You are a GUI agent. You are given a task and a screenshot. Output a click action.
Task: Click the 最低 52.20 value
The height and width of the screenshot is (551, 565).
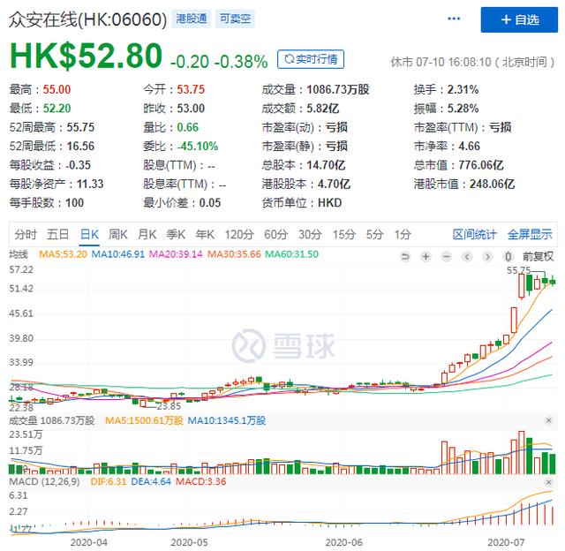pos(56,108)
